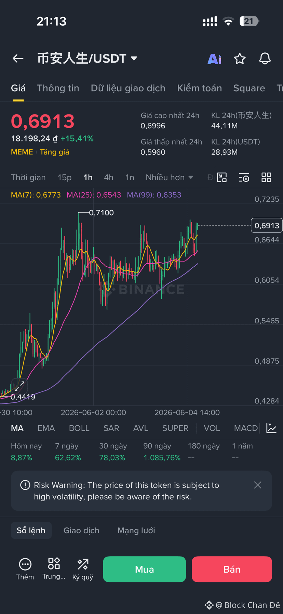Toggle VOL sub-indicator
The height and width of the screenshot is (614, 283).
tap(212, 428)
